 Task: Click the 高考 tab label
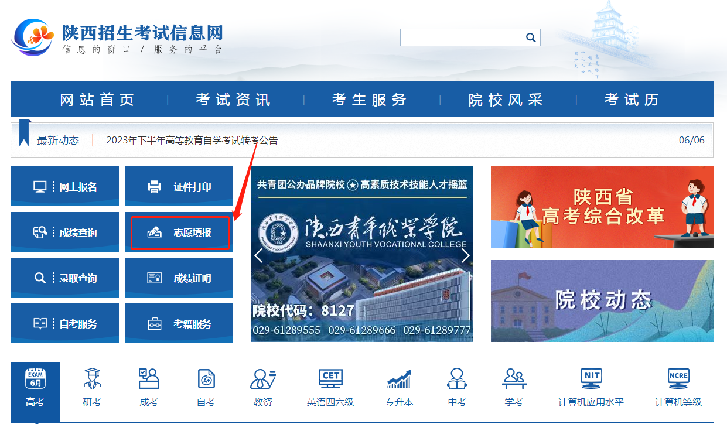[35, 402]
